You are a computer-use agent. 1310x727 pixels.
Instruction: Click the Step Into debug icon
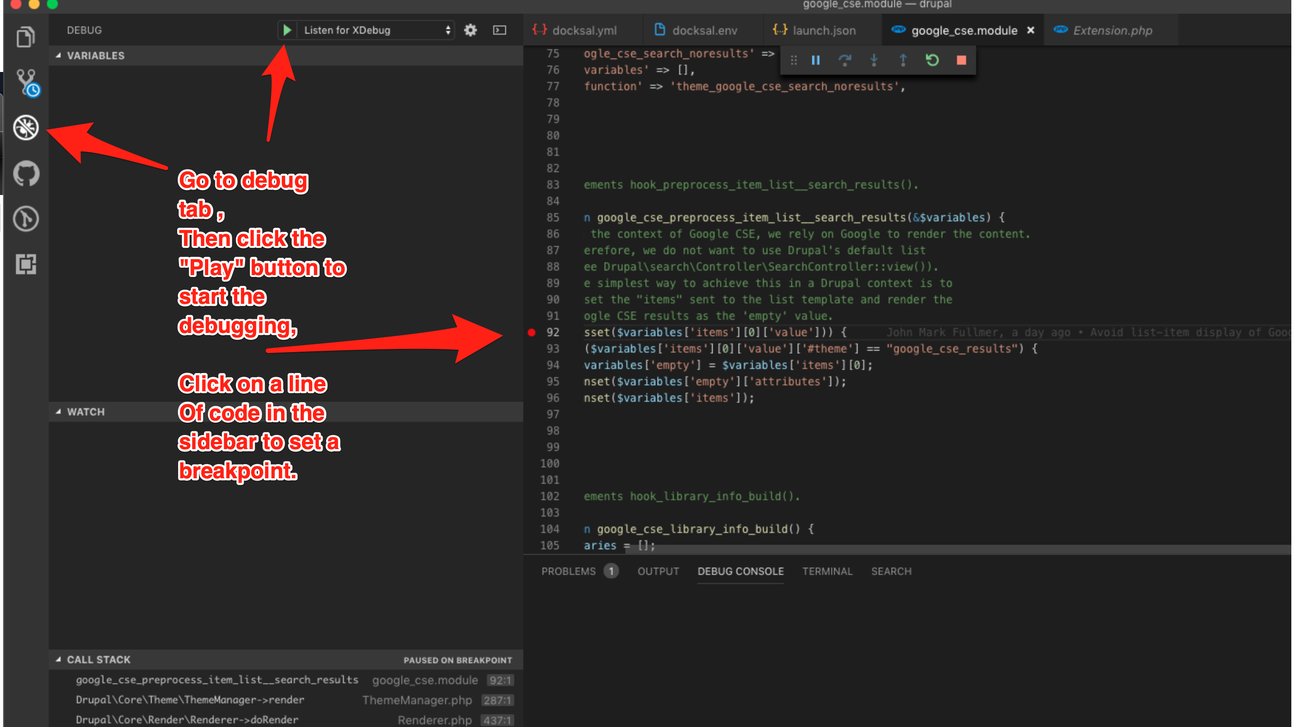pos(874,60)
